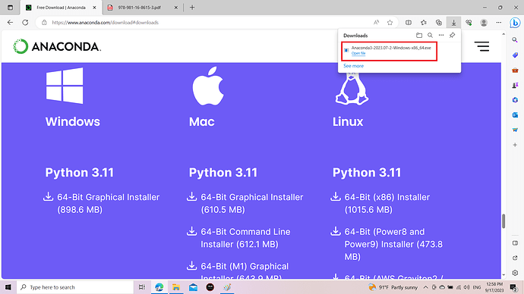The height and width of the screenshot is (294, 524).
Task: Open the Windows Start menu
Action: pyautogui.click(x=8, y=287)
